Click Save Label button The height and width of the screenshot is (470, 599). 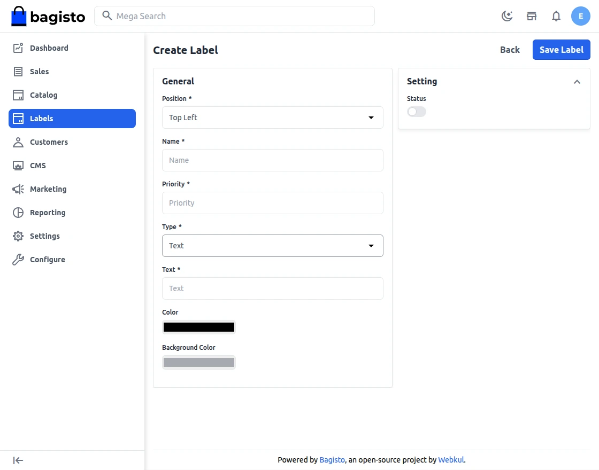(561, 50)
